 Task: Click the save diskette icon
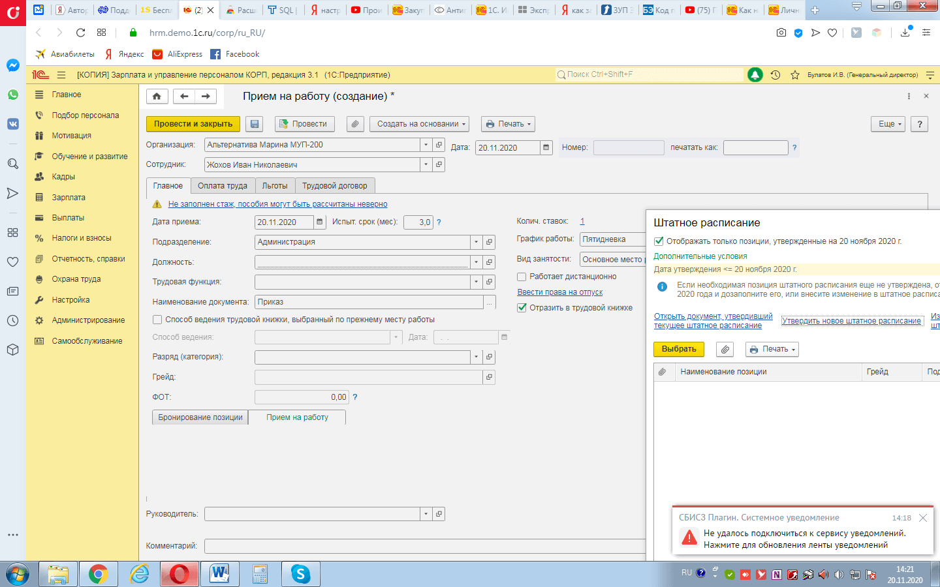pos(255,124)
